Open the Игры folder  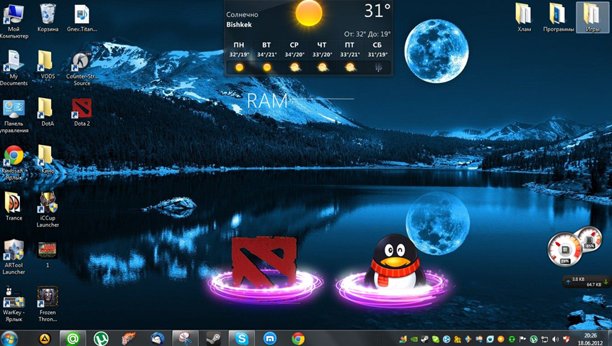(592, 18)
